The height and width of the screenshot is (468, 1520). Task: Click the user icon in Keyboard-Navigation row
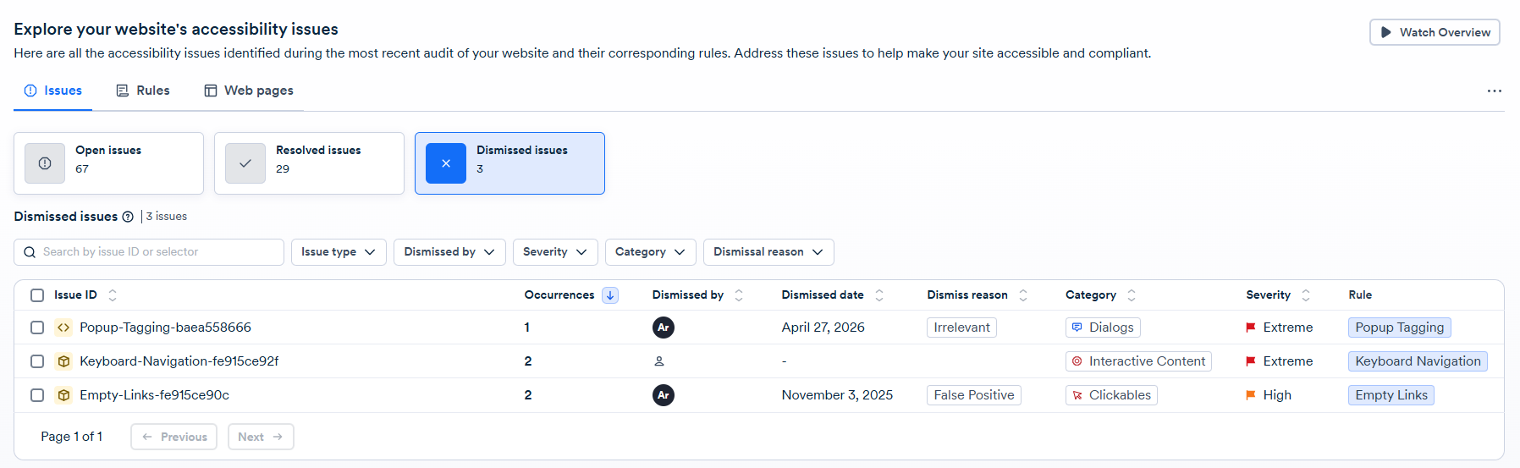point(659,361)
